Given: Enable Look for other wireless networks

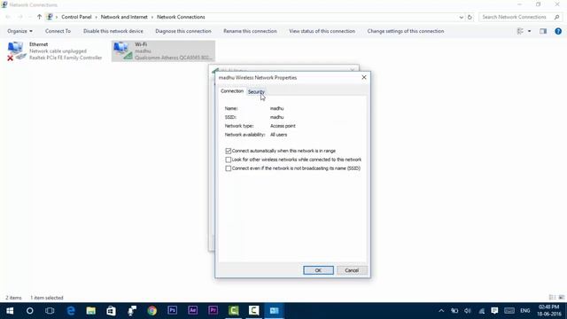Looking at the screenshot, I should tap(229, 159).
